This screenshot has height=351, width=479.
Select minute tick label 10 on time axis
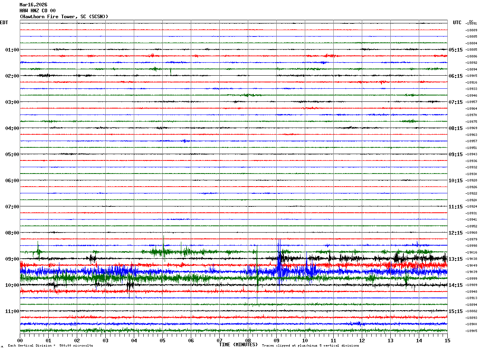(x=305, y=340)
